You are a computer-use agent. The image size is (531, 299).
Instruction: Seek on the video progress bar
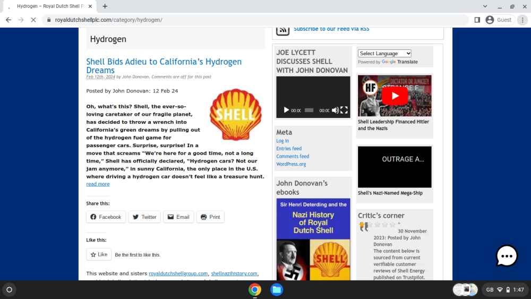[309, 110]
